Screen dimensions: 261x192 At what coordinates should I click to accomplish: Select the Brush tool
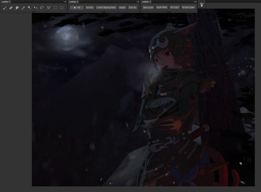(x=5, y=8)
